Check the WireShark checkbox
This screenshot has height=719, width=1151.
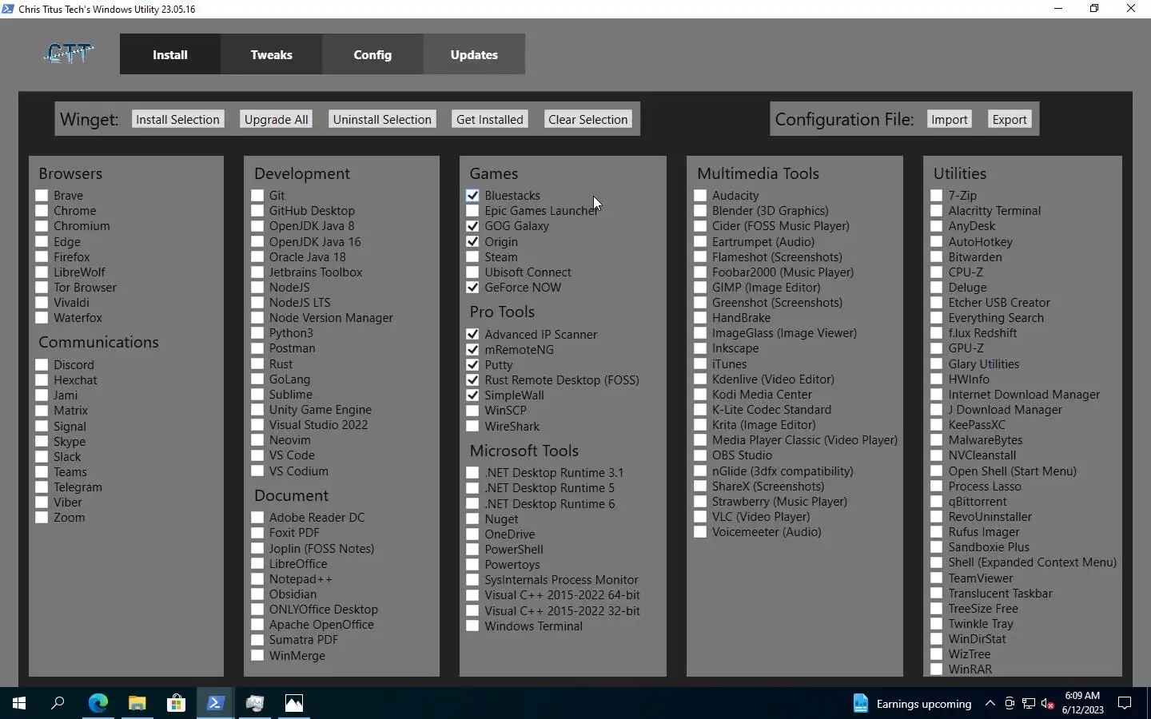(472, 427)
